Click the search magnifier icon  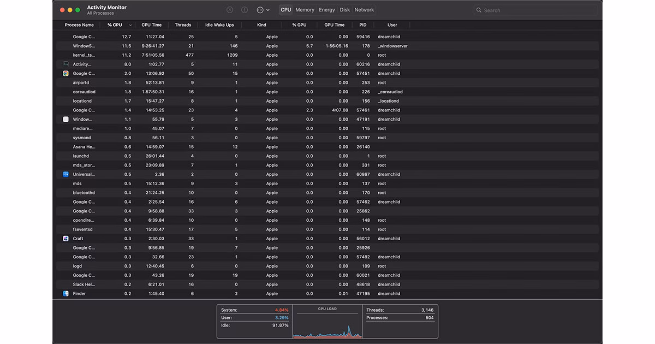pyautogui.click(x=479, y=10)
